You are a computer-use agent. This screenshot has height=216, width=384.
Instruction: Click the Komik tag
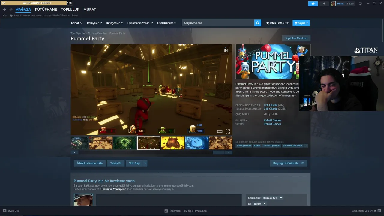(257, 145)
